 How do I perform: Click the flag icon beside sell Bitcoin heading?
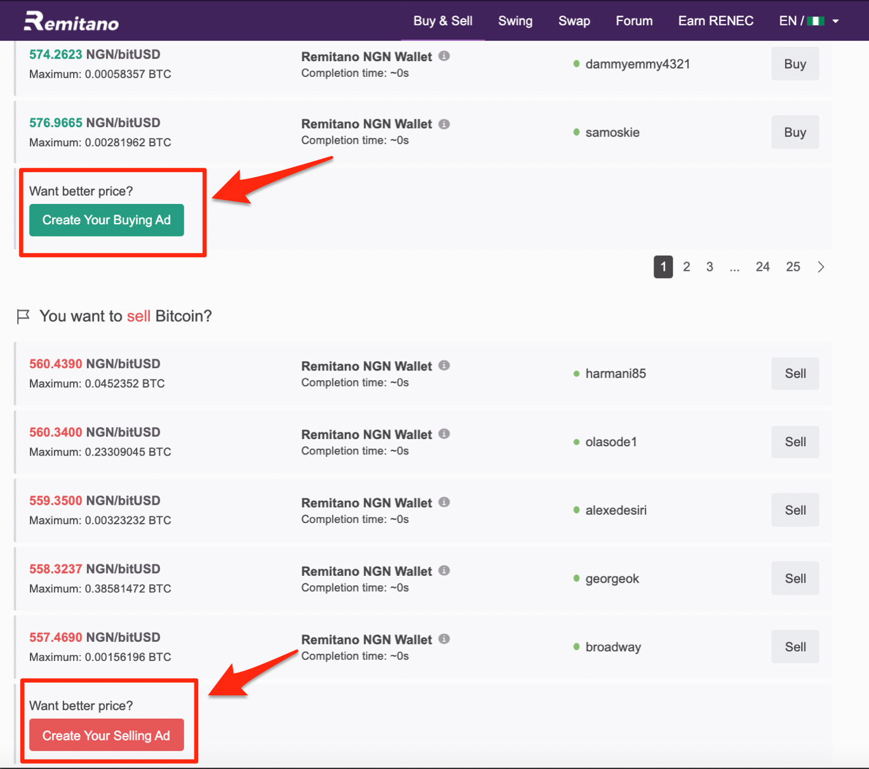(23, 316)
